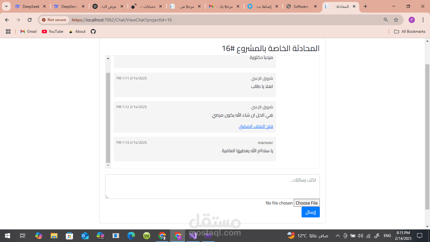430x242 pixels.
Task: Bookmark this page with the star
Action: click(x=396, y=20)
